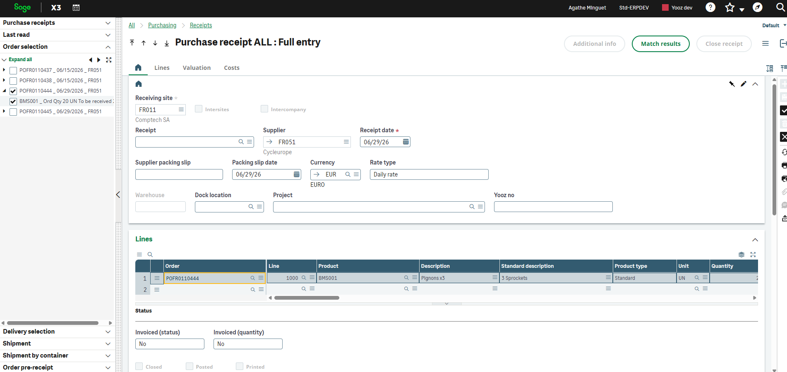Screen dimensions: 787x372
Task: Toggle the Intersites checkbox
Action: [199, 109]
